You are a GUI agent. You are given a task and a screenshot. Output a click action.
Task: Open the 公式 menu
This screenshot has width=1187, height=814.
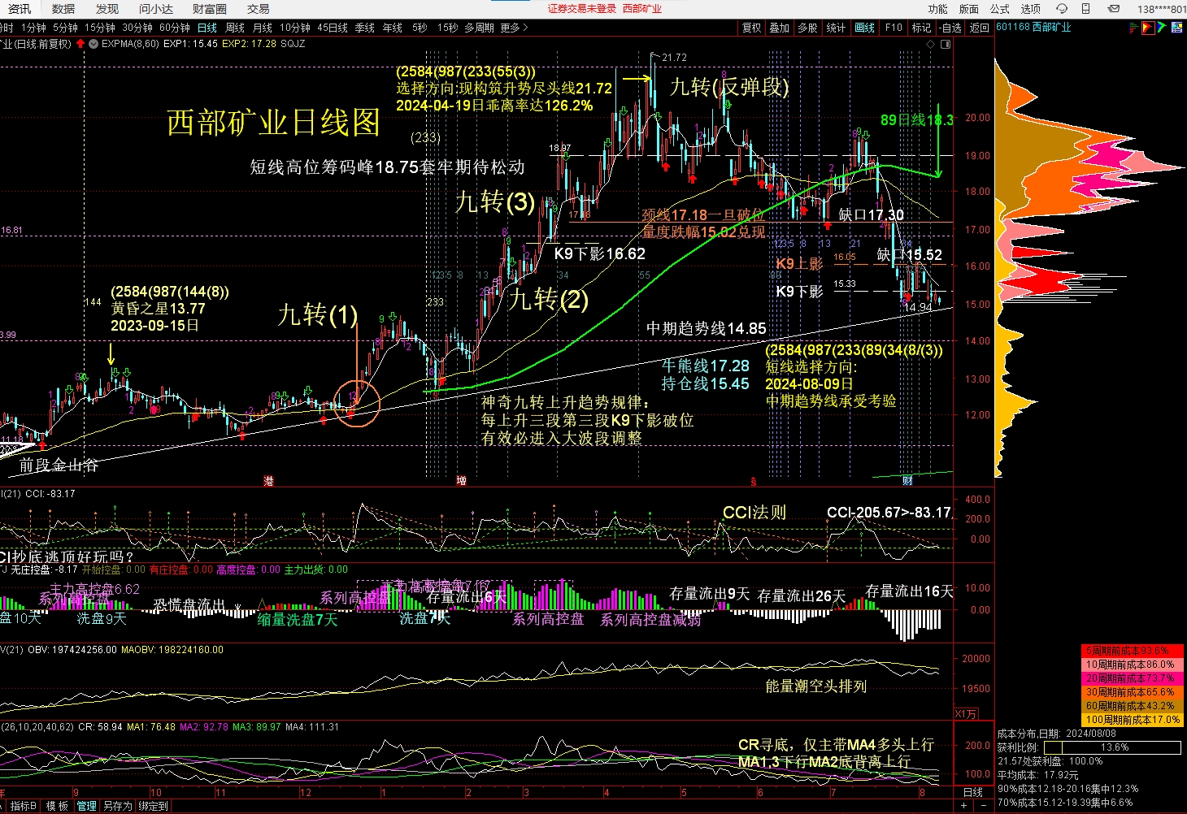(1000, 9)
